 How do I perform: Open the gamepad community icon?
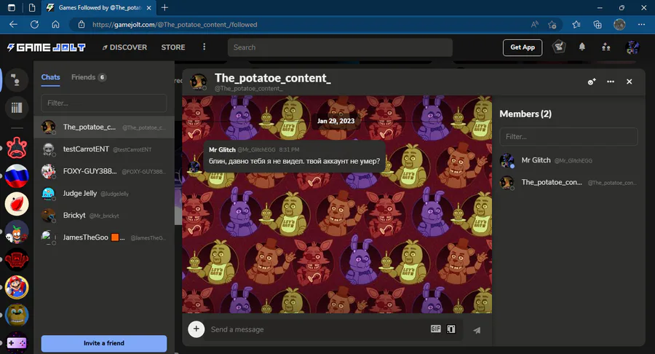[17, 343]
